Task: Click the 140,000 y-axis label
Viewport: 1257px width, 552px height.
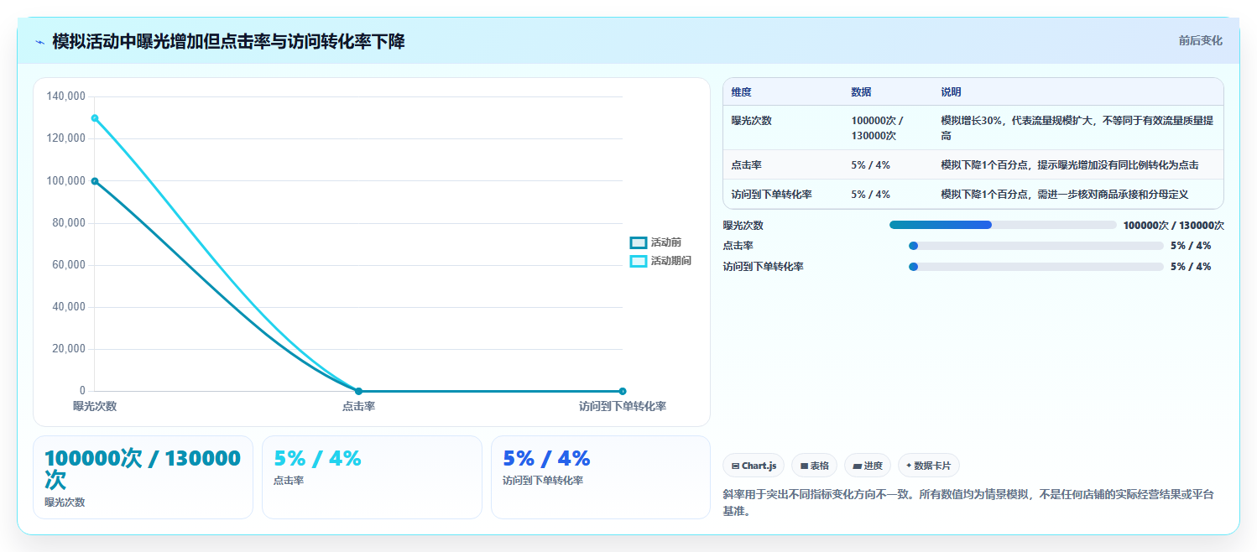Action: (x=66, y=96)
